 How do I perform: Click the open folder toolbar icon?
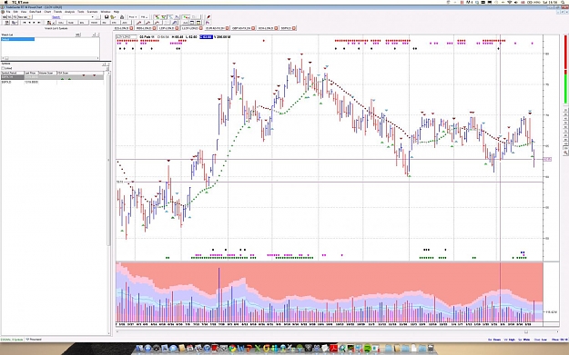click(x=113, y=17)
